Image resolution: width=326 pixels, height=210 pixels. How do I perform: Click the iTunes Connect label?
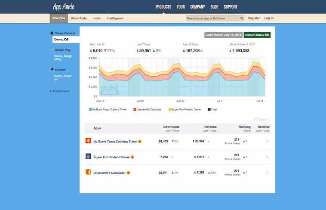pyautogui.click(x=65, y=33)
